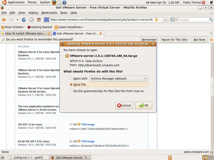Image resolution: width=214 pixels, height=160 pixels.
Task: Launch Firefox from the top panel icon
Action: pos(54,2)
